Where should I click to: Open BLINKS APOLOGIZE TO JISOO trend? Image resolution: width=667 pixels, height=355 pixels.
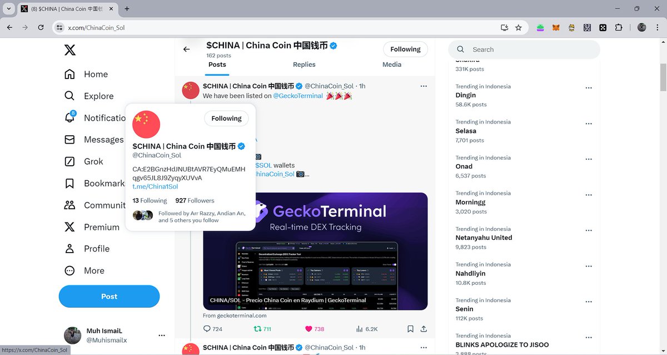(502, 344)
